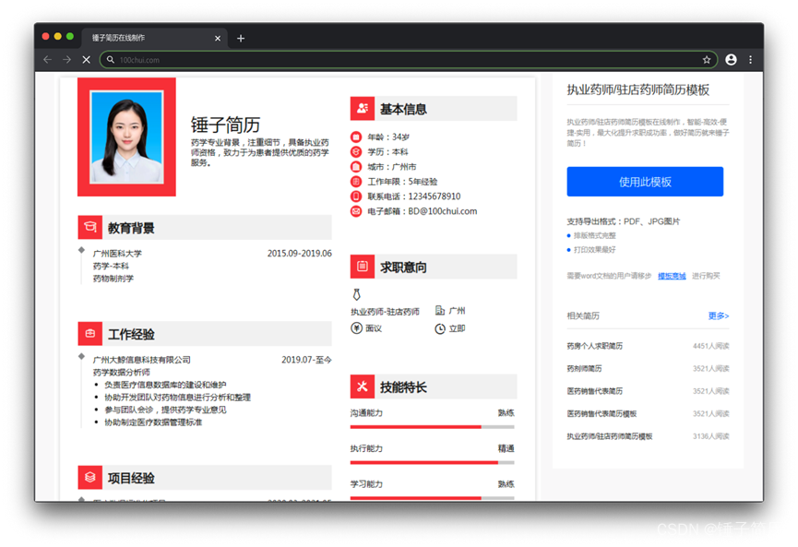Click the 学习能力 skill progress bar
The height and width of the screenshot is (547, 798).
tap(432, 498)
